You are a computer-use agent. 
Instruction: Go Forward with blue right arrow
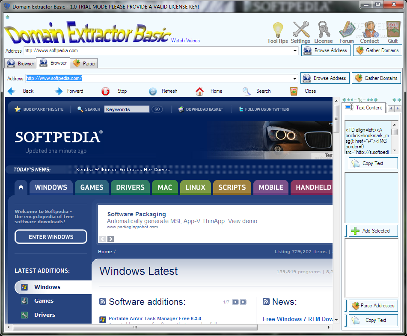[59, 91]
